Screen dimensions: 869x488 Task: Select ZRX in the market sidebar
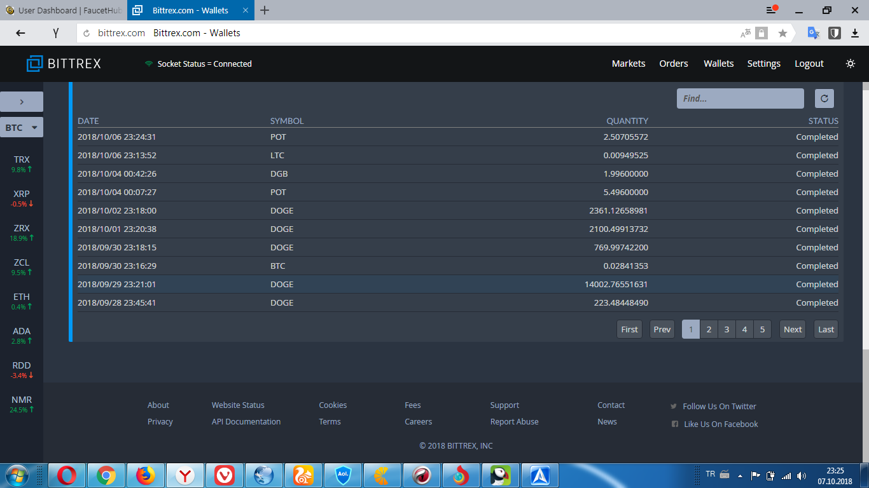(22, 233)
